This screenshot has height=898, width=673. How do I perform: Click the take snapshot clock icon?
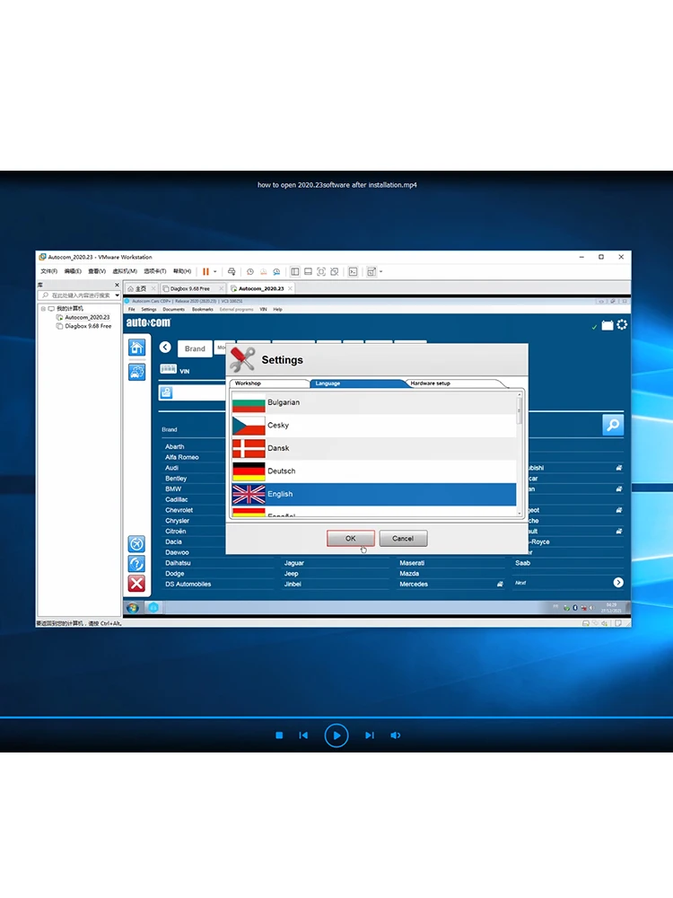pos(250,271)
